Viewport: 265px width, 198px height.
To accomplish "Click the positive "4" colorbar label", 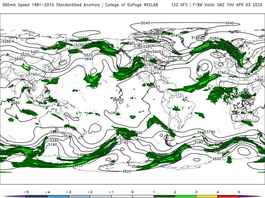I will (x=218, y=192).
